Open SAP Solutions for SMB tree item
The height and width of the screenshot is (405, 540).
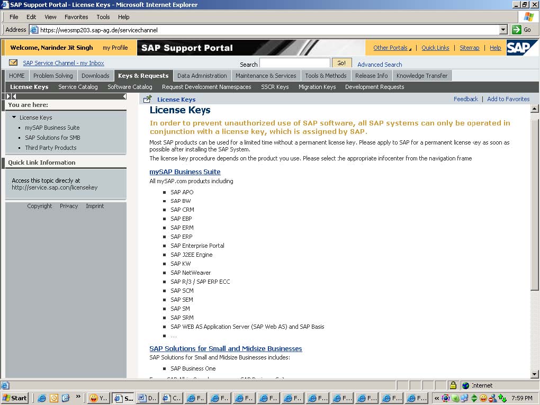[53, 138]
